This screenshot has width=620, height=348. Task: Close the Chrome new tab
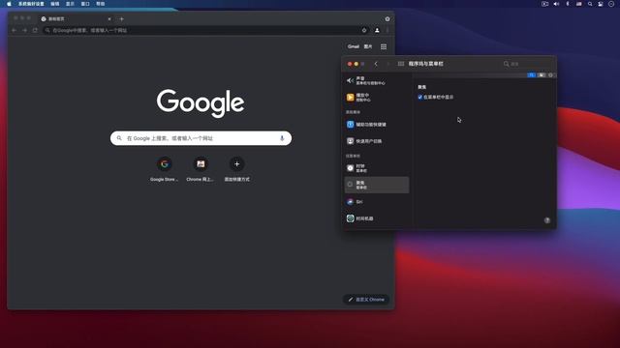[109, 19]
